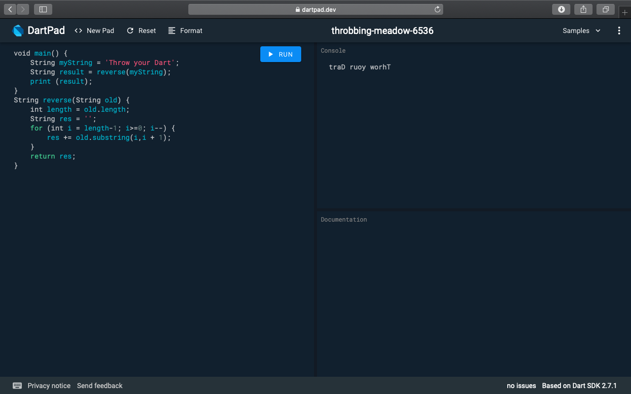Screen dimensions: 631x394
Task: Open the Send feedback link
Action: click(100, 386)
